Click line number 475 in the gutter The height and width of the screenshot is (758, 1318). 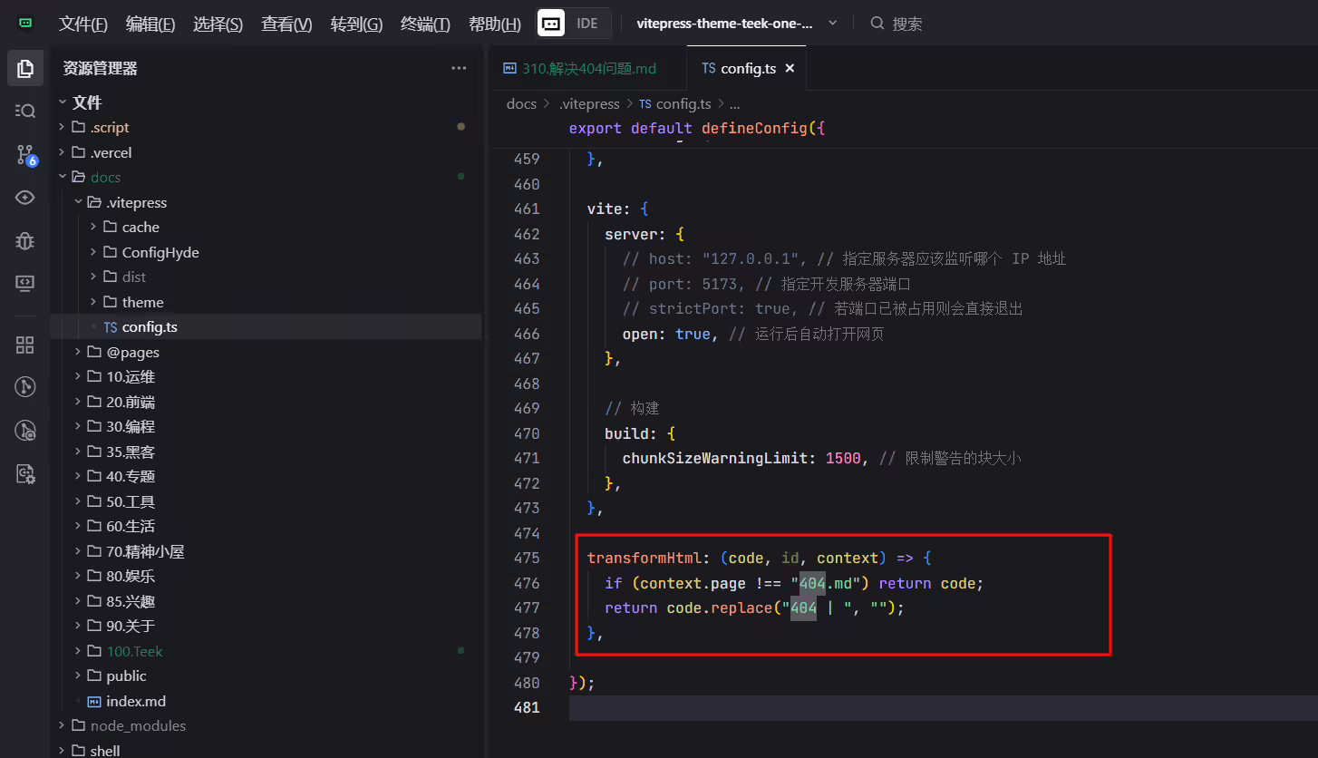pos(526,558)
